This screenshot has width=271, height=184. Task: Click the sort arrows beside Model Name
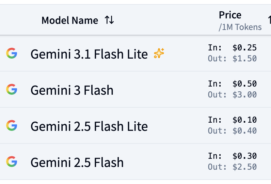[109, 20]
